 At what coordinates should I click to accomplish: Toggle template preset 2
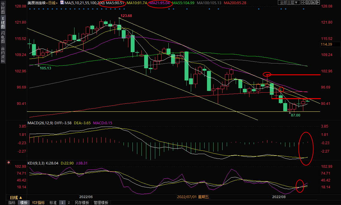pos(68,203)
